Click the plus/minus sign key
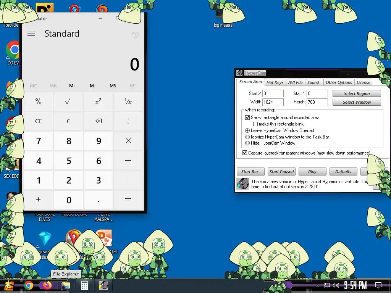 [x=39, y=200]
